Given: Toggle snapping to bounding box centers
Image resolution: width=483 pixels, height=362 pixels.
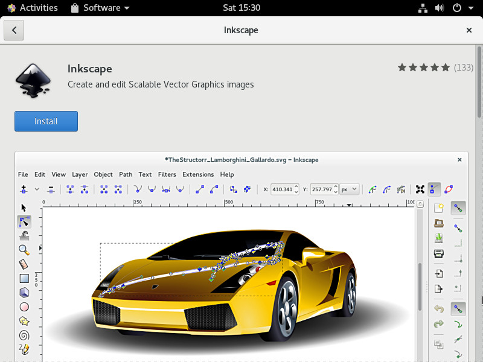Looking at the screenshot, I should tap(458, 288).
